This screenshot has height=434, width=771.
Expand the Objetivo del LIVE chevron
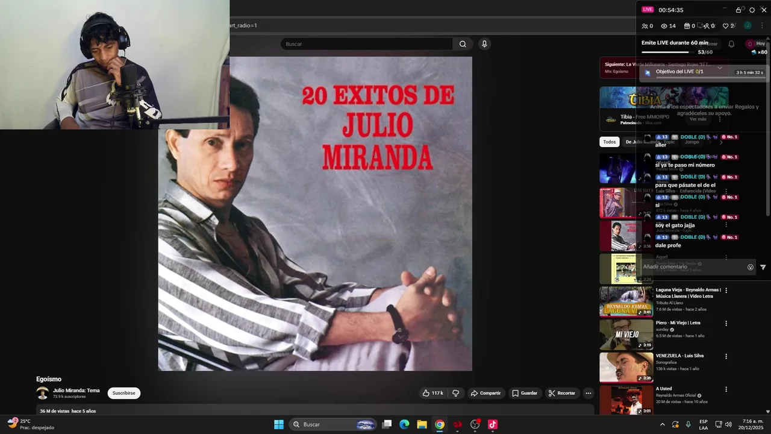click(719, 68)
